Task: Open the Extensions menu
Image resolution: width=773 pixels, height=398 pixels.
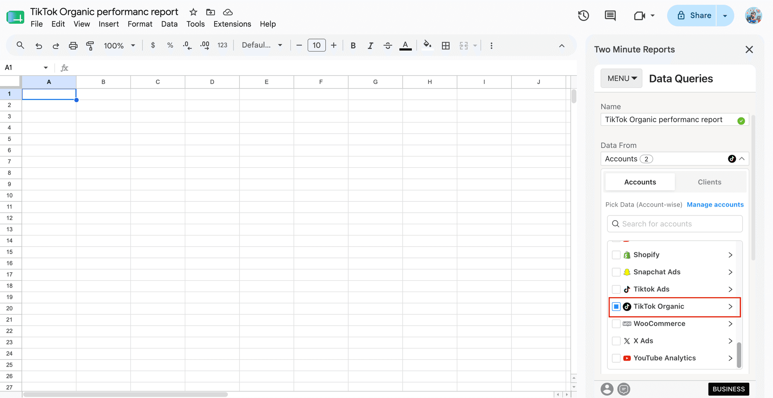Action: [x=232, y=24]
